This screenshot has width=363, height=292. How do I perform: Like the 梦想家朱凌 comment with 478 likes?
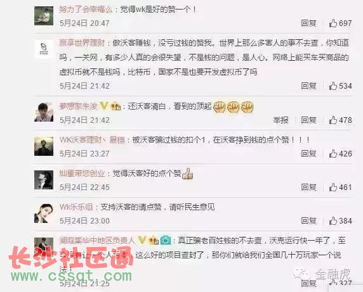point(333,120)
